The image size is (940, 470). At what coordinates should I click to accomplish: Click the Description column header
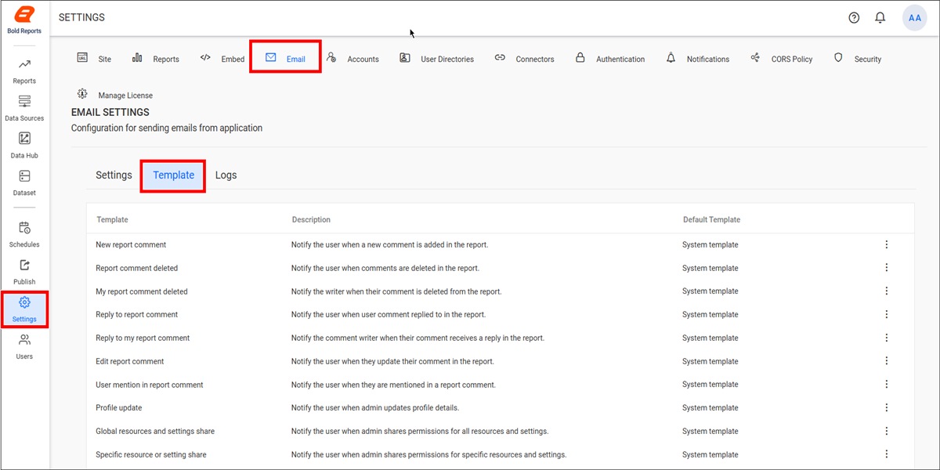click(311, 219)
